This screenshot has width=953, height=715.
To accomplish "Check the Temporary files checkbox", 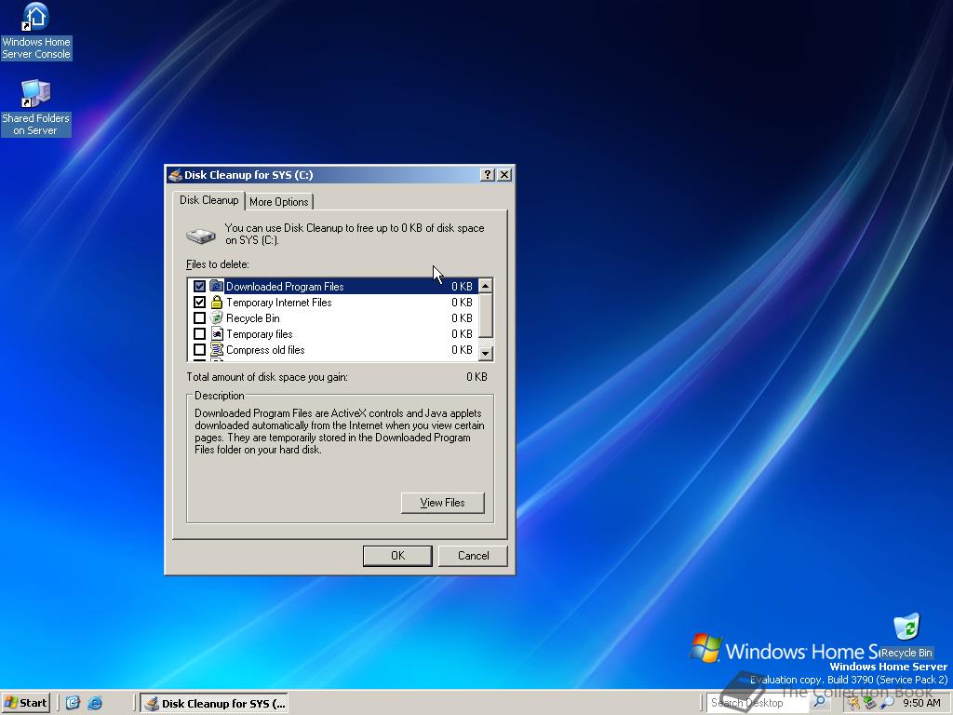I will (199, 333).
